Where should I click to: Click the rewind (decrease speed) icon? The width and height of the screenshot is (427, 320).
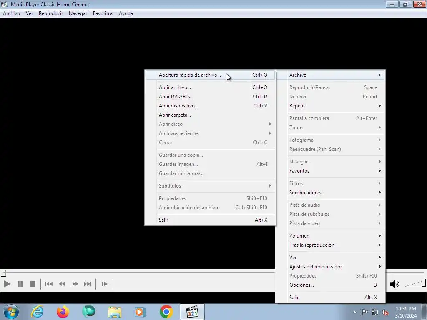coord(62,284)
